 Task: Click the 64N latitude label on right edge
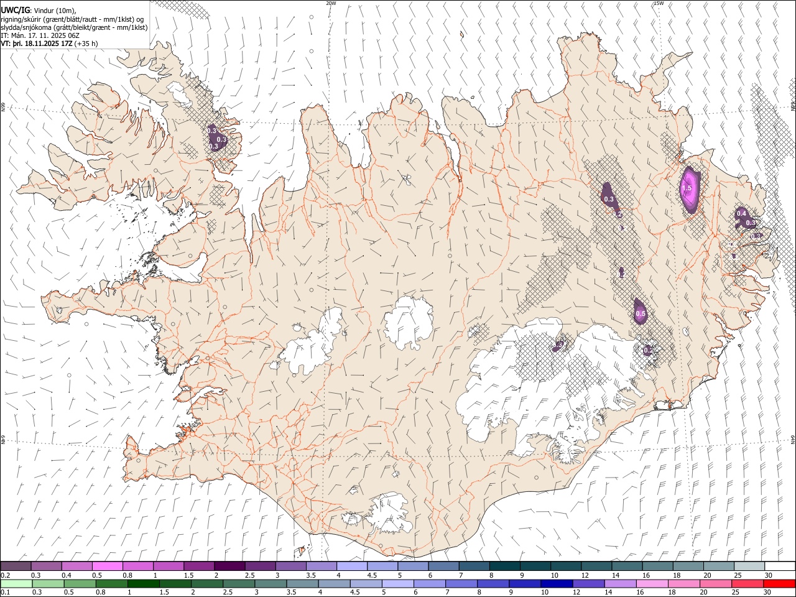click(793, 439)
